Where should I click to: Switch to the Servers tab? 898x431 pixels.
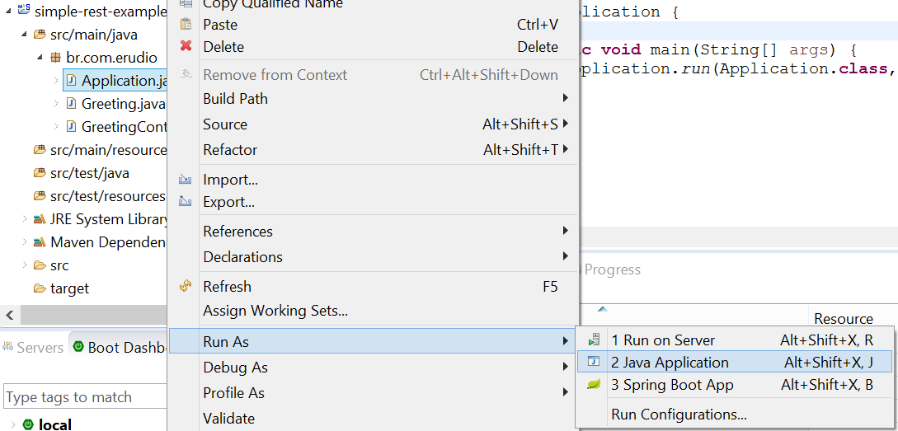[x=33, y=348]
